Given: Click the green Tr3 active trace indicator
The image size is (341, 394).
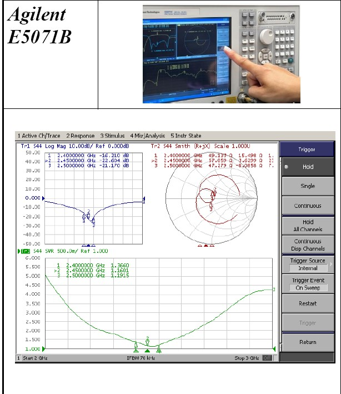Looking at the screenshot, I should click(x=24, y=252).
